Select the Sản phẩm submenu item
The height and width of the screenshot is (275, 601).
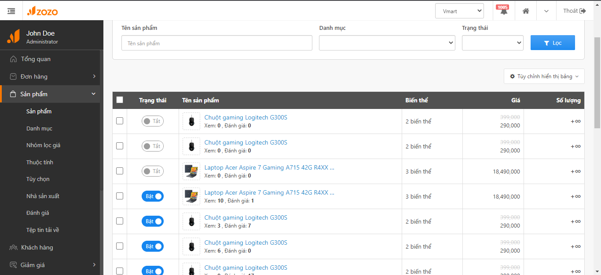(x=39, y=111)
